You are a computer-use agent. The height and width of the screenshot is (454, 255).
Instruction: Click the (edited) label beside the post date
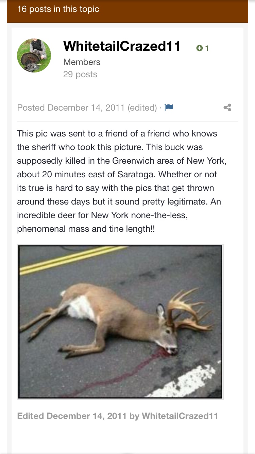coord(142,108)
